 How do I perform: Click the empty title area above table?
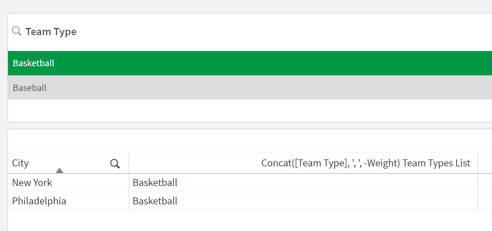(x=222, y=141)
